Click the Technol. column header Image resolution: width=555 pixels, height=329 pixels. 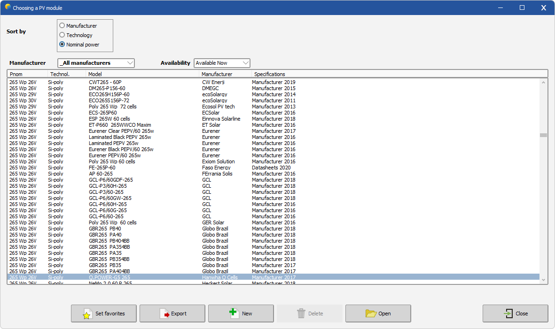[x=67, y=74]
